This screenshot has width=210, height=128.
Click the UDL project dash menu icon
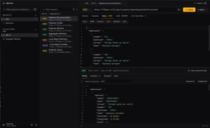coord(36,19)
